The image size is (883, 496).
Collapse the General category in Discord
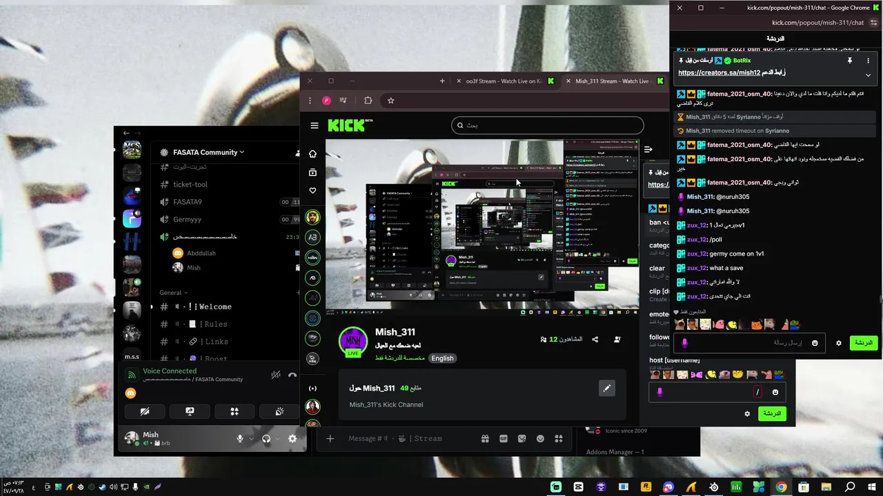(174, 293)
